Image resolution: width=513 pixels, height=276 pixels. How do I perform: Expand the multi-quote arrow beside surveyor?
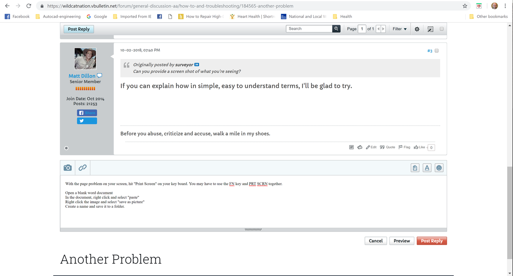point(197,65)
